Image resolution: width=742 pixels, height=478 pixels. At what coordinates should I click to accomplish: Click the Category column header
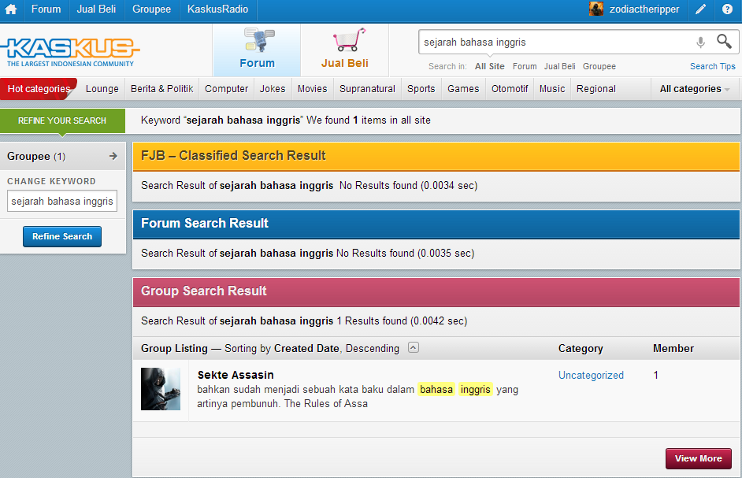[x=581, y=348]
